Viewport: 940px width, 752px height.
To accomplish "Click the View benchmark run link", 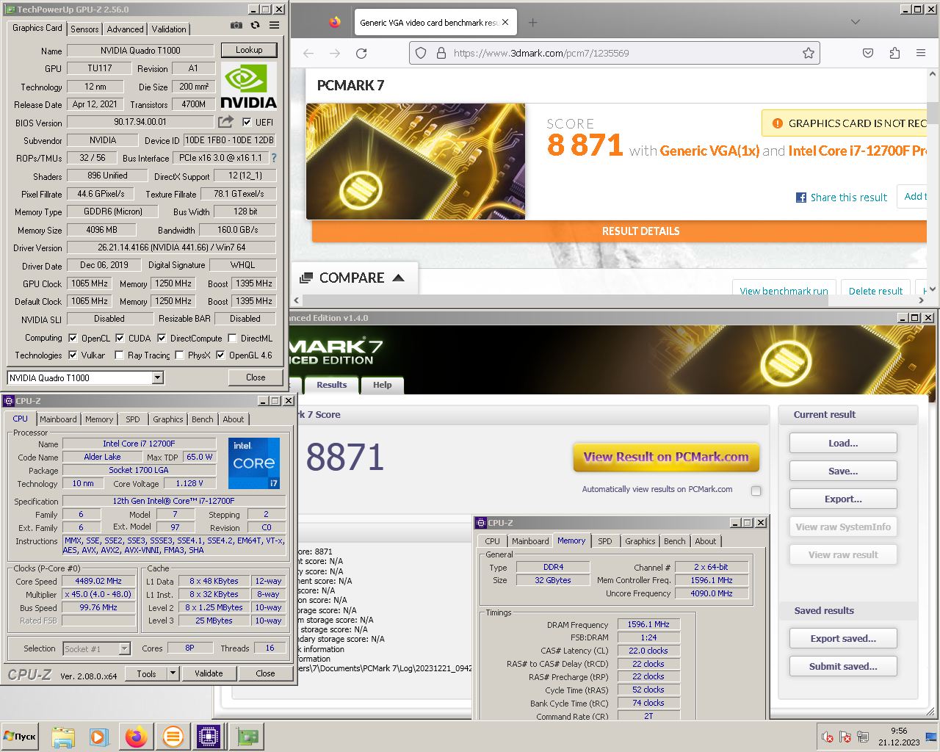I will point(784,291).
